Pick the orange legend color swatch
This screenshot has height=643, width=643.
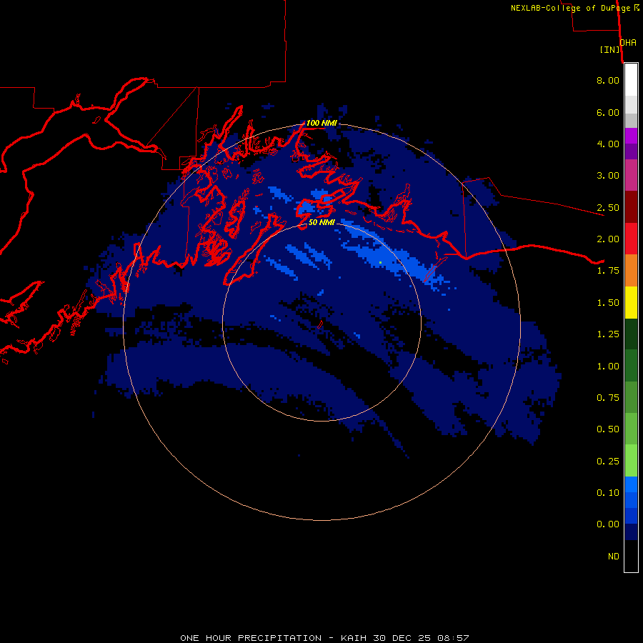pos(631,271)
